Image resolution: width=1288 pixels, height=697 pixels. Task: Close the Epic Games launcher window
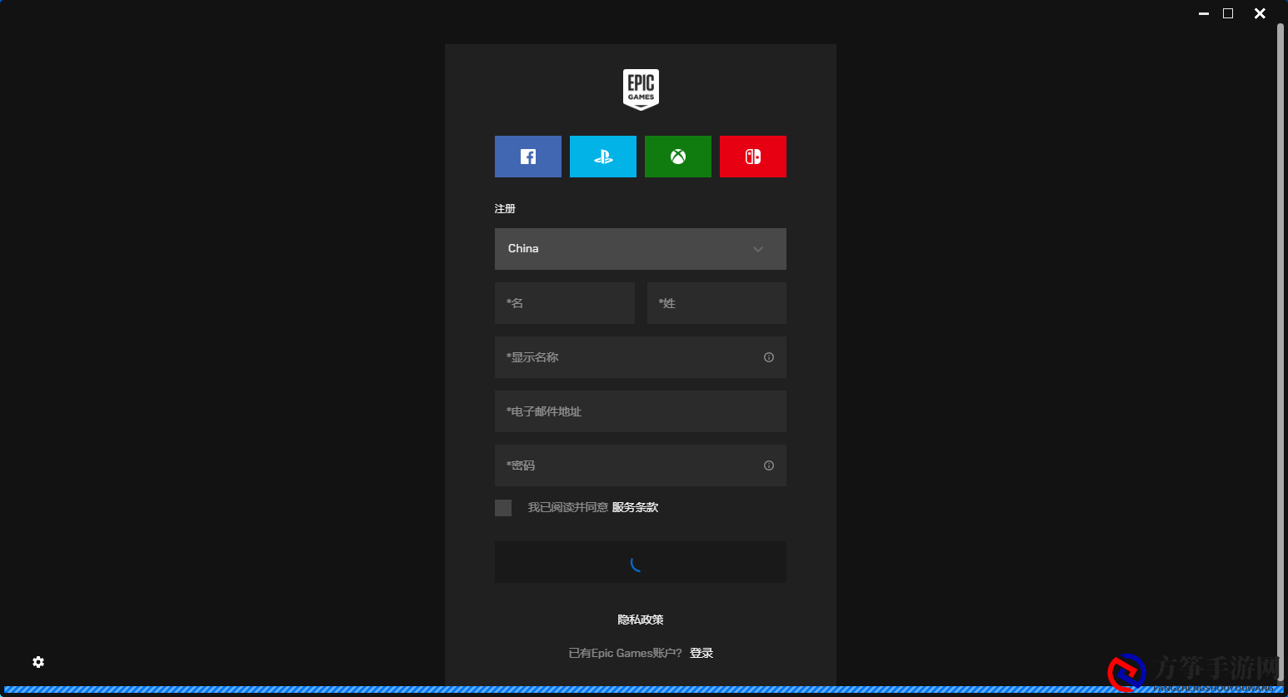click(1260, 13)
